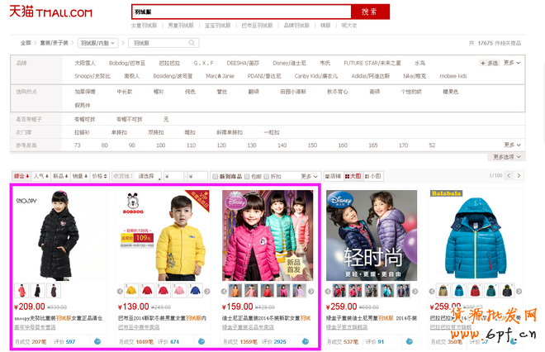Go to next results page arrow
Image resolution: width=545 pixels, height=352 pixels.
point(520,176)
